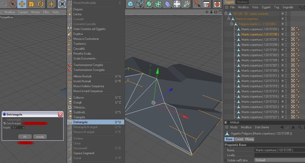Toggle visibility dot of Manto copertura (120 57295)

pyautogui.click(x=282, y=34)
